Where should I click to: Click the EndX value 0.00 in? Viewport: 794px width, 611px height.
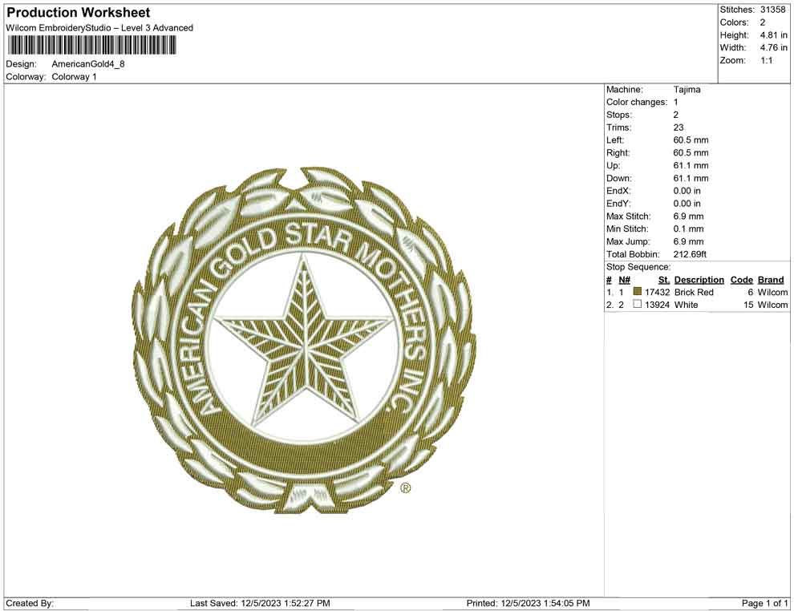pos(687,191)
